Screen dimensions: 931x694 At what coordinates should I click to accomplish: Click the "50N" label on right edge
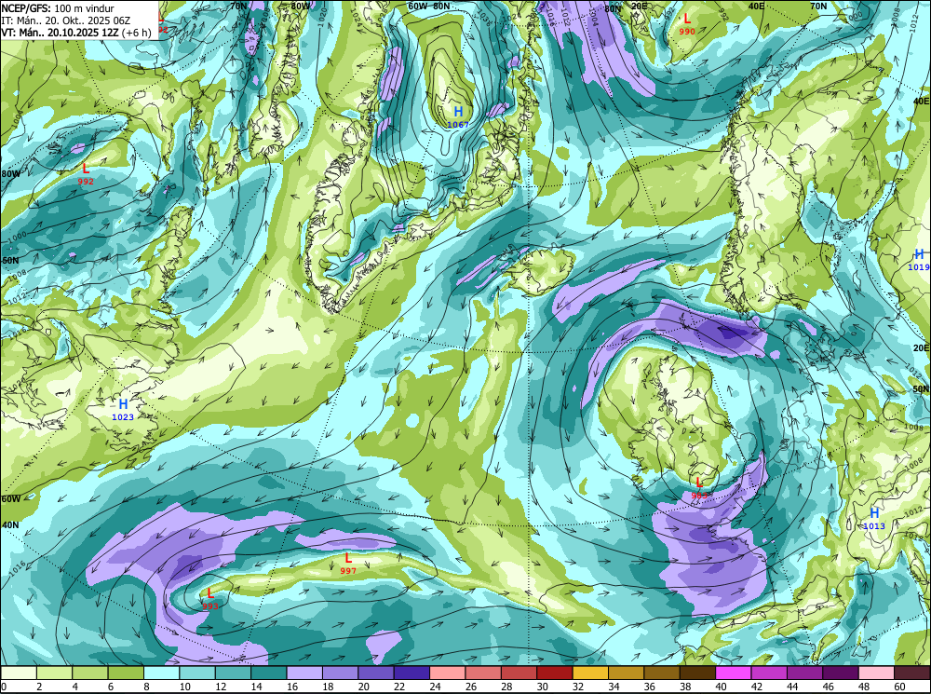pyautogui.click(x=921, y=388)
